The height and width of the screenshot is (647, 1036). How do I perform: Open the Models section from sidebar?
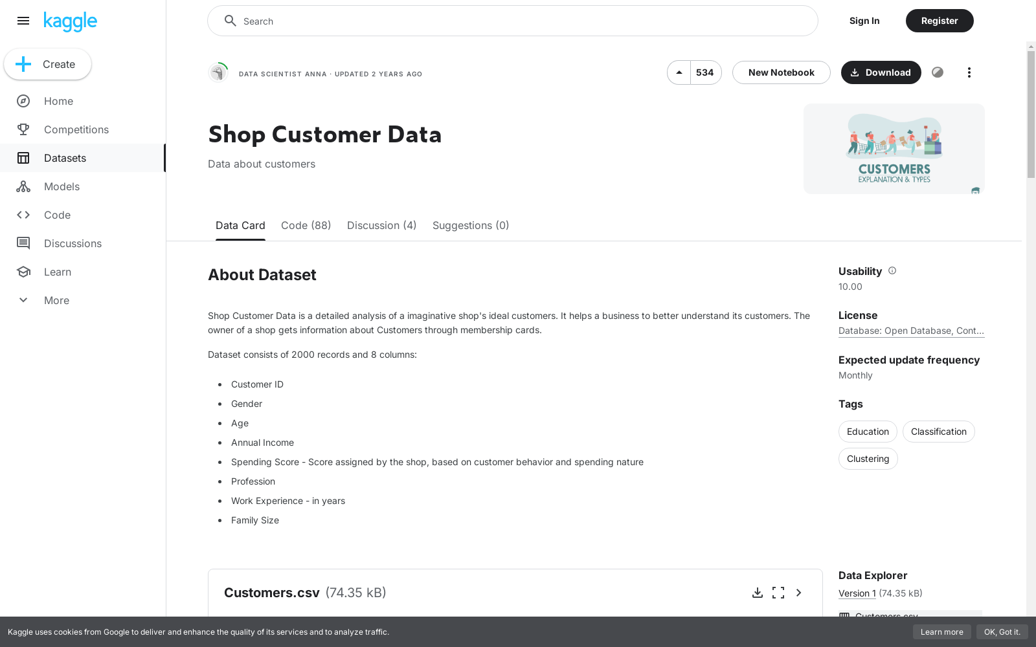pyautogui.click(x=62, y=186)
